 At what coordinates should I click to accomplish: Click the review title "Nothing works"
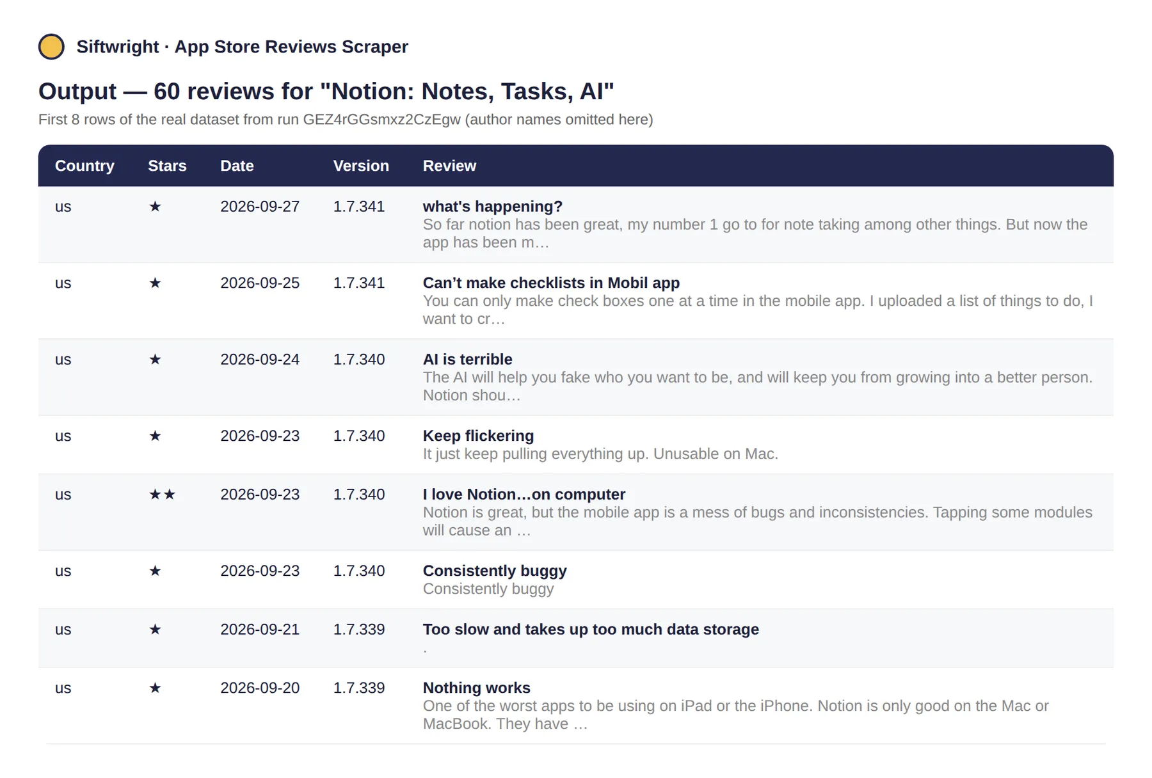pos(476,688)
